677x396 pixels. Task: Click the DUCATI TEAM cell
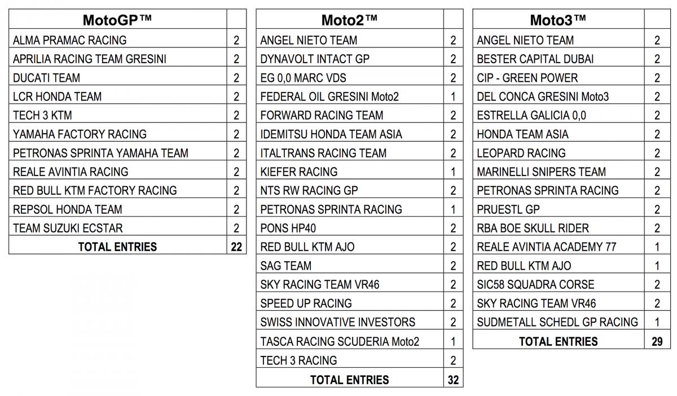(x=47, y=78)
